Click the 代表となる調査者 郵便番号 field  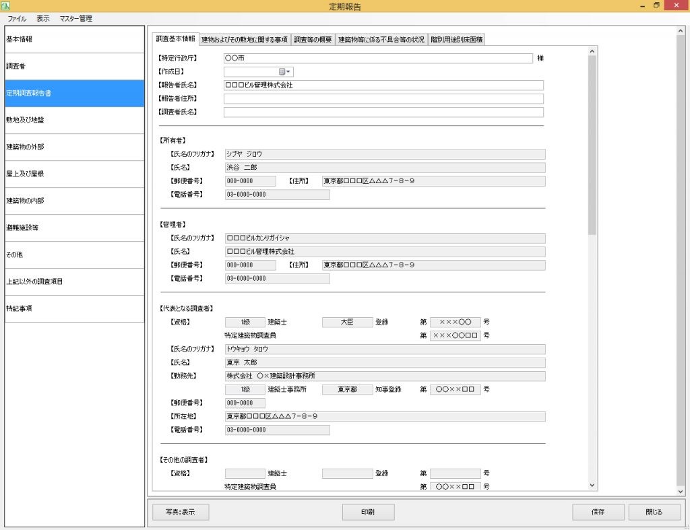(245, 403)
